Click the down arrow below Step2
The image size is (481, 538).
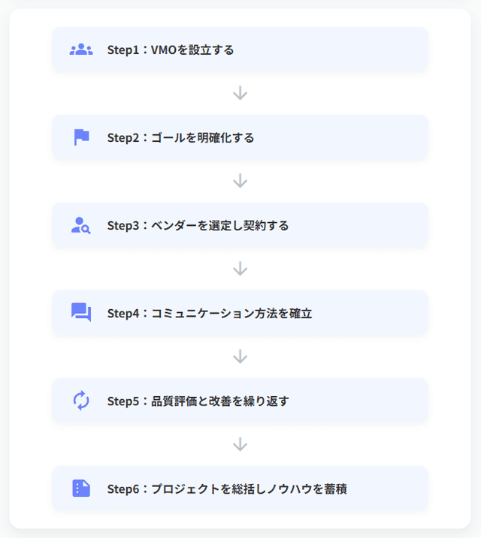[x=240, y=181]
